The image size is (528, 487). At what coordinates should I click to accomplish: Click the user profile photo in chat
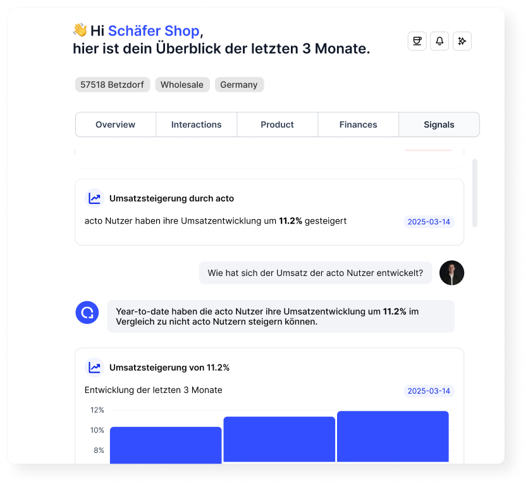pyautogui.click(x=451, y=273)
